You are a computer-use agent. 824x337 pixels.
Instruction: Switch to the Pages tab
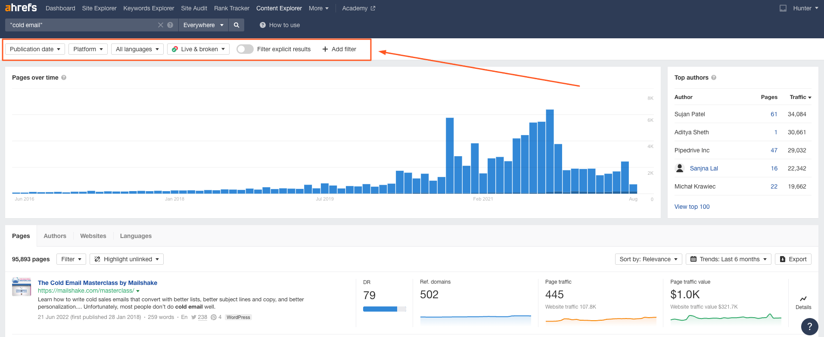pos(21,236)
